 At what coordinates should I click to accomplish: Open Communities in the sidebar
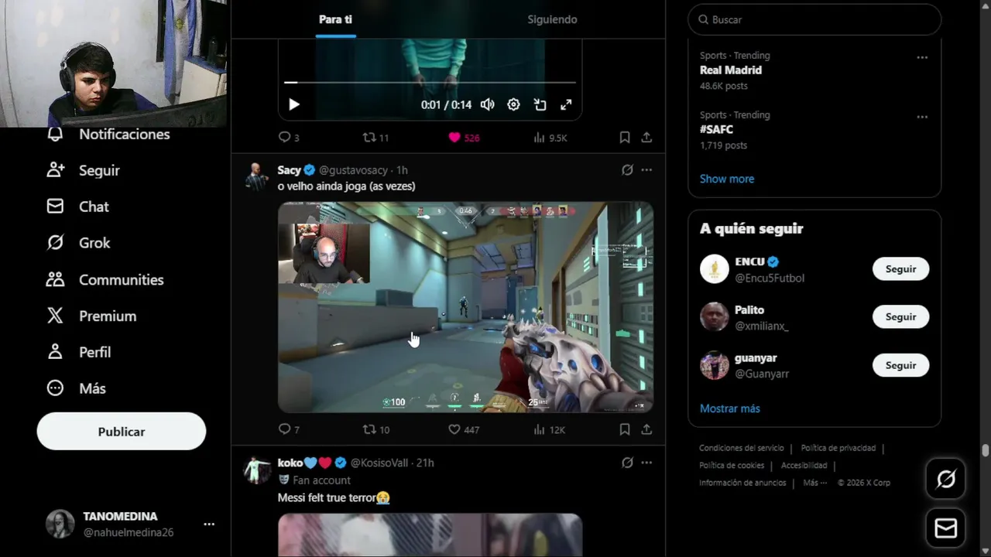pos(105,279)
